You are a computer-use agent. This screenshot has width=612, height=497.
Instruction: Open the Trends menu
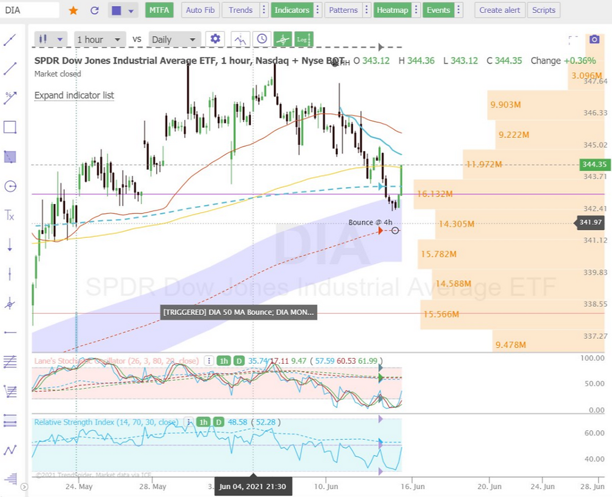coord(241,10)
